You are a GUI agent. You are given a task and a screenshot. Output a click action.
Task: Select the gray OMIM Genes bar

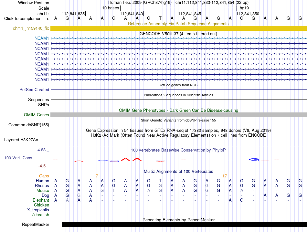(x=178, y=115)
